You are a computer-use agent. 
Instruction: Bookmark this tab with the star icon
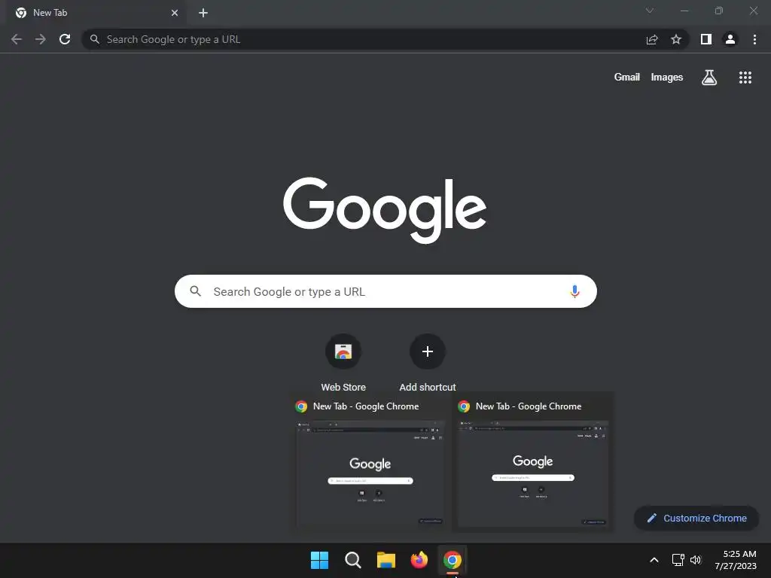pos(676,39)
